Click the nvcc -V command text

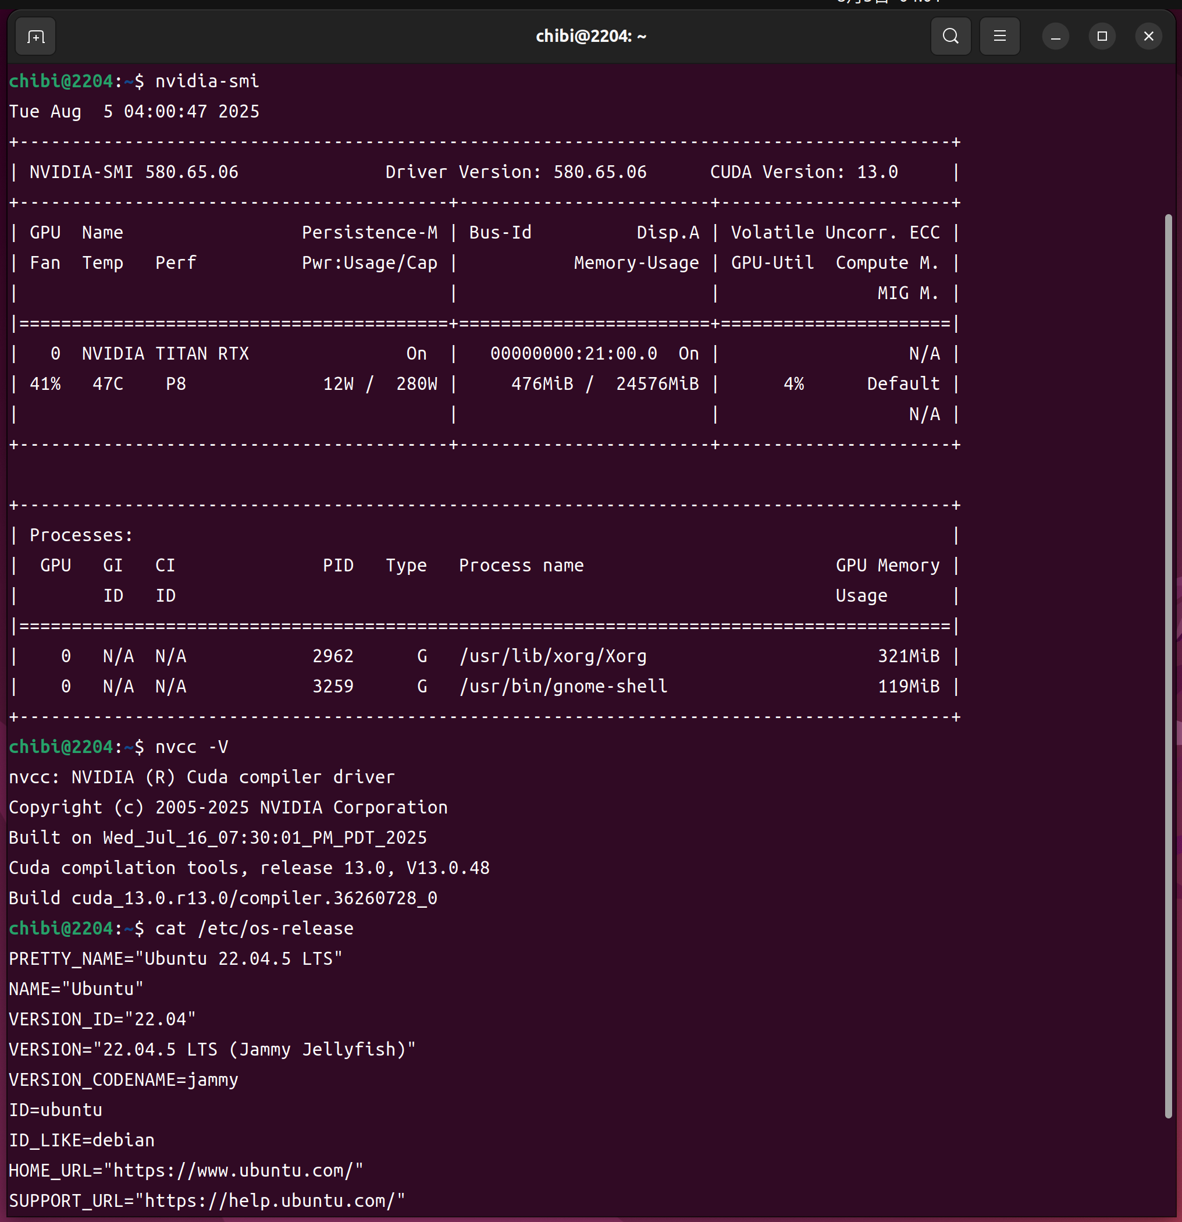tap(191, 747)
